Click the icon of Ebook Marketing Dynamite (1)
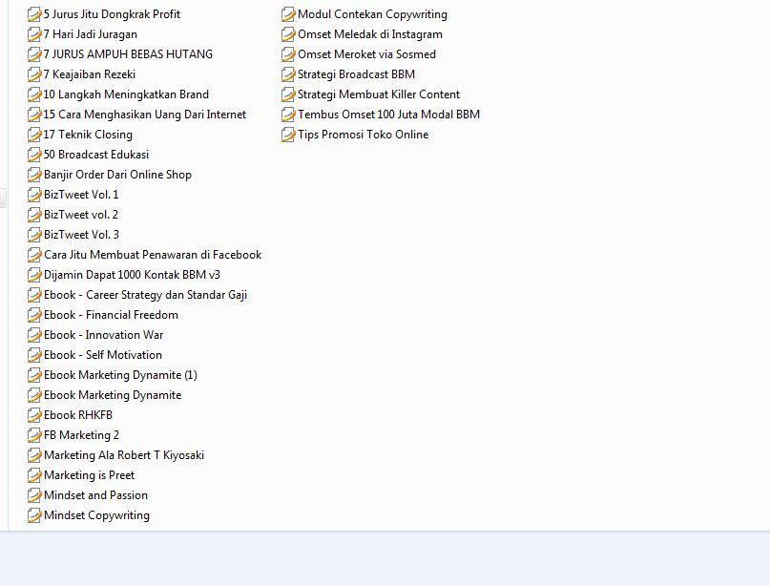Screen dimensions: 770x586 (x=34, y=375)
